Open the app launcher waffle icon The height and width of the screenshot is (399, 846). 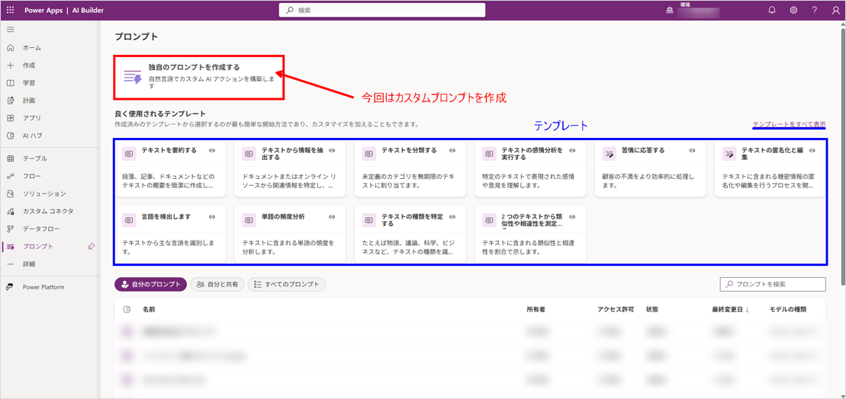pos(11,10)
